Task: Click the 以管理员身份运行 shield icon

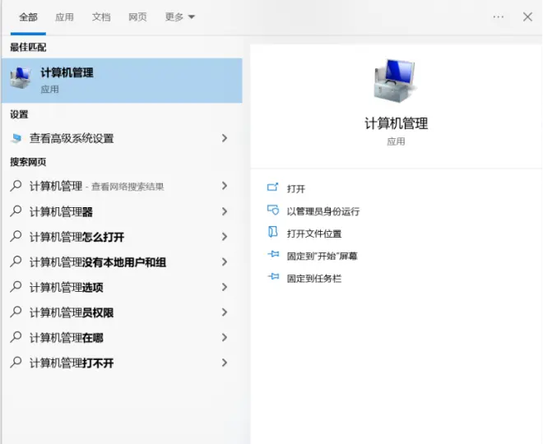Action: pos(273,210)
